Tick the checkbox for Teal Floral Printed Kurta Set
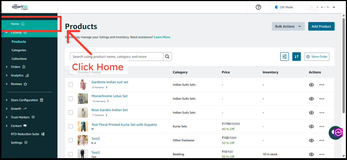The height and width of the screenshot is (160, 347). pyautogui.click(x=71, y=126)
